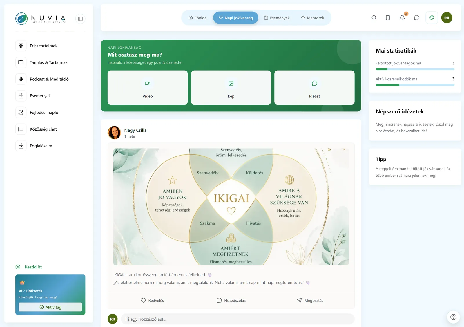Click the 'Népszerű idézetek' heading
464x327 pixels.
pos(400,112)
